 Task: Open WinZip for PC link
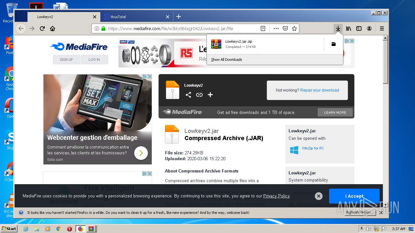click(313, 148)
